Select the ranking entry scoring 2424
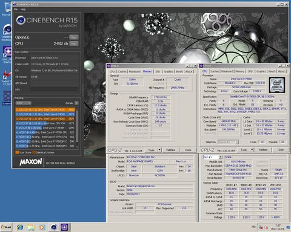 point(45,118)
